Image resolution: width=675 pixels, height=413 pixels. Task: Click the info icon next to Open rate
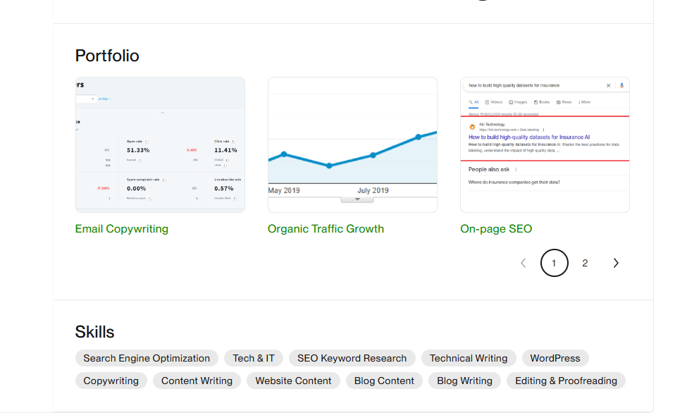point(147,141)
